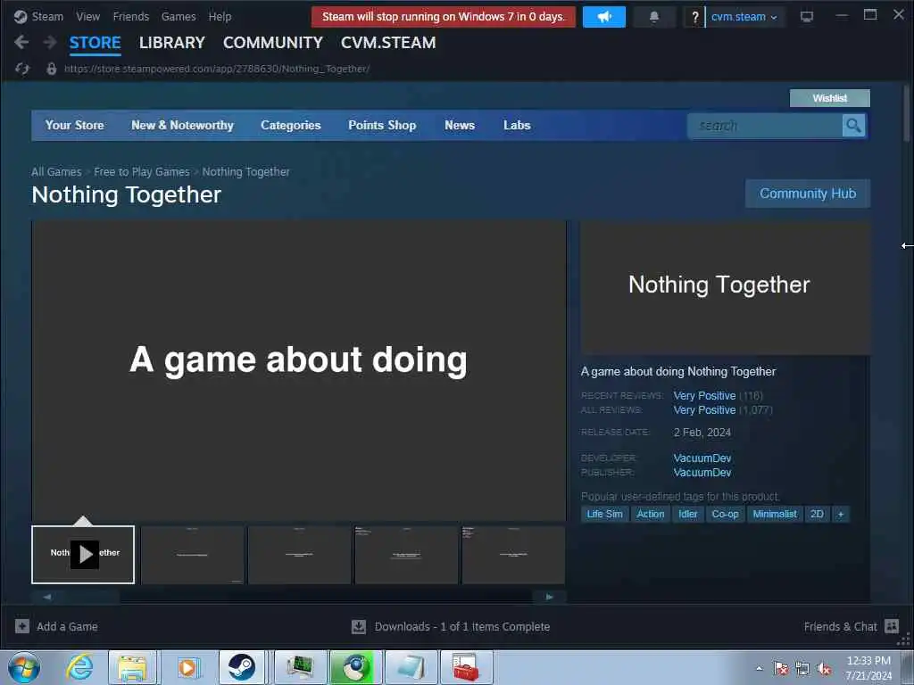Open New & Noteworthy menu
Viewport: 914px width, 685px height.
click(x=182, y=125)
